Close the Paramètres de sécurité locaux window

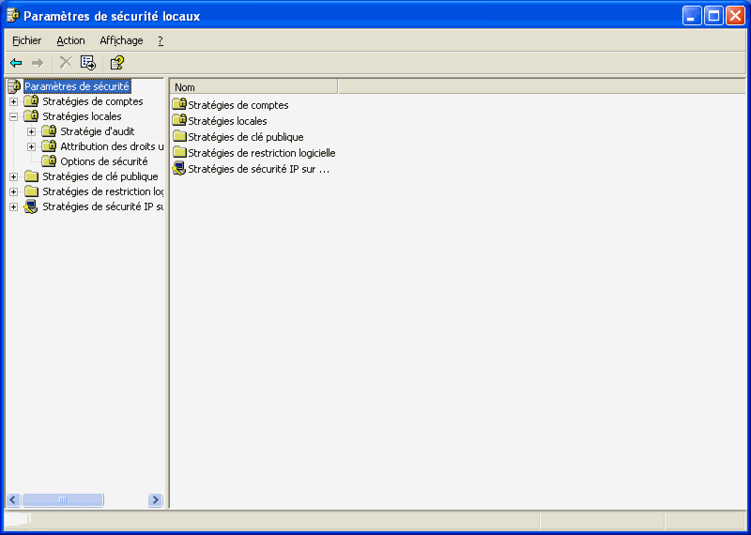(735, 16)
